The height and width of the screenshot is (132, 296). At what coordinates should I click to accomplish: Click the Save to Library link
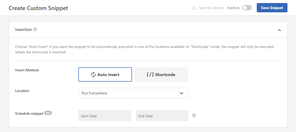click(x=211, y=8)
